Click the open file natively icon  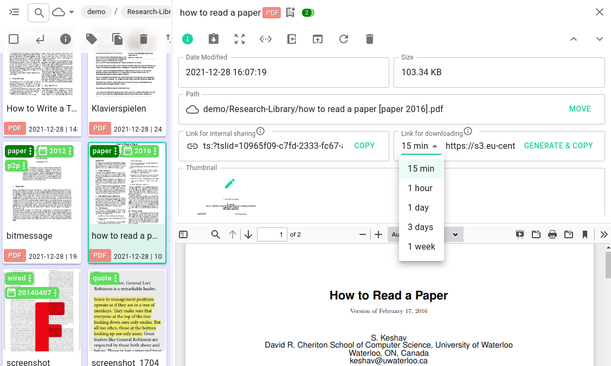pos(292,39)
